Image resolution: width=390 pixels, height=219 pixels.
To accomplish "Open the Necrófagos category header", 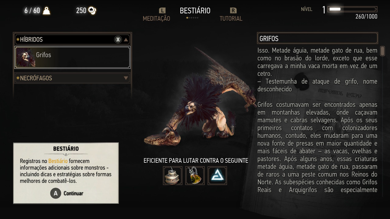I will [73, 78].
